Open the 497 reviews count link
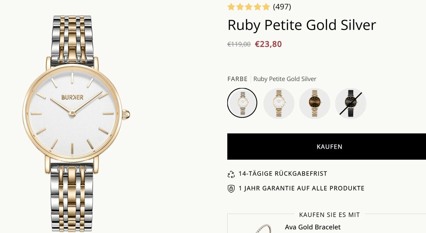 pyautogui.click(x=282, y=7)
